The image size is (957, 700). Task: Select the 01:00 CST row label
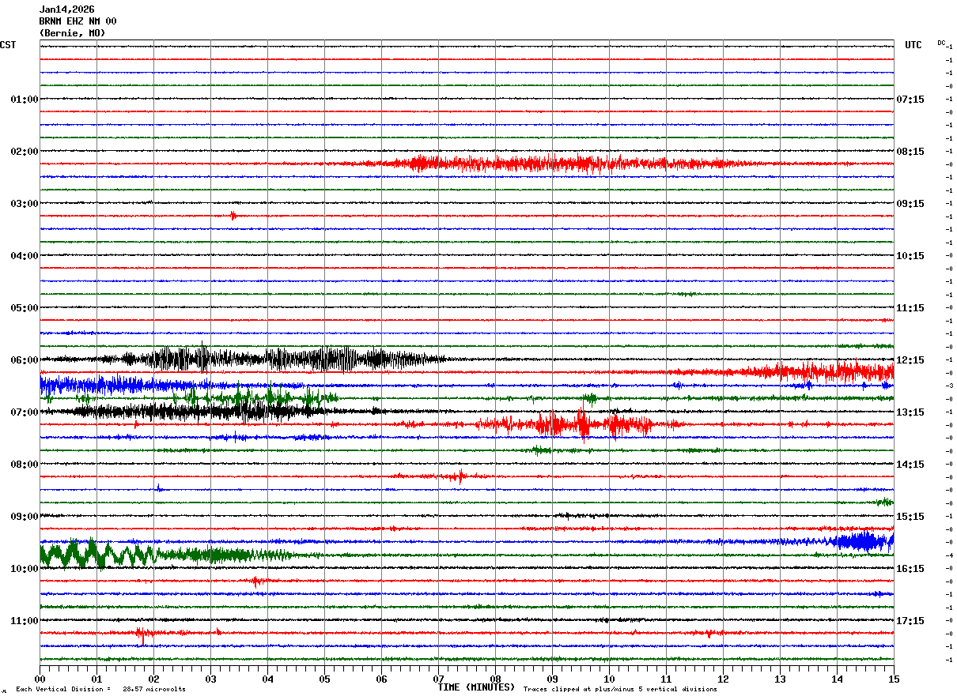(25, 100)
